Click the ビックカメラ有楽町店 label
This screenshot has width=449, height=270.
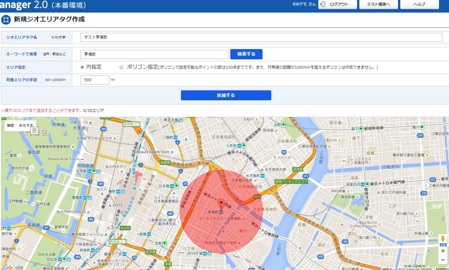coord(75,245)
